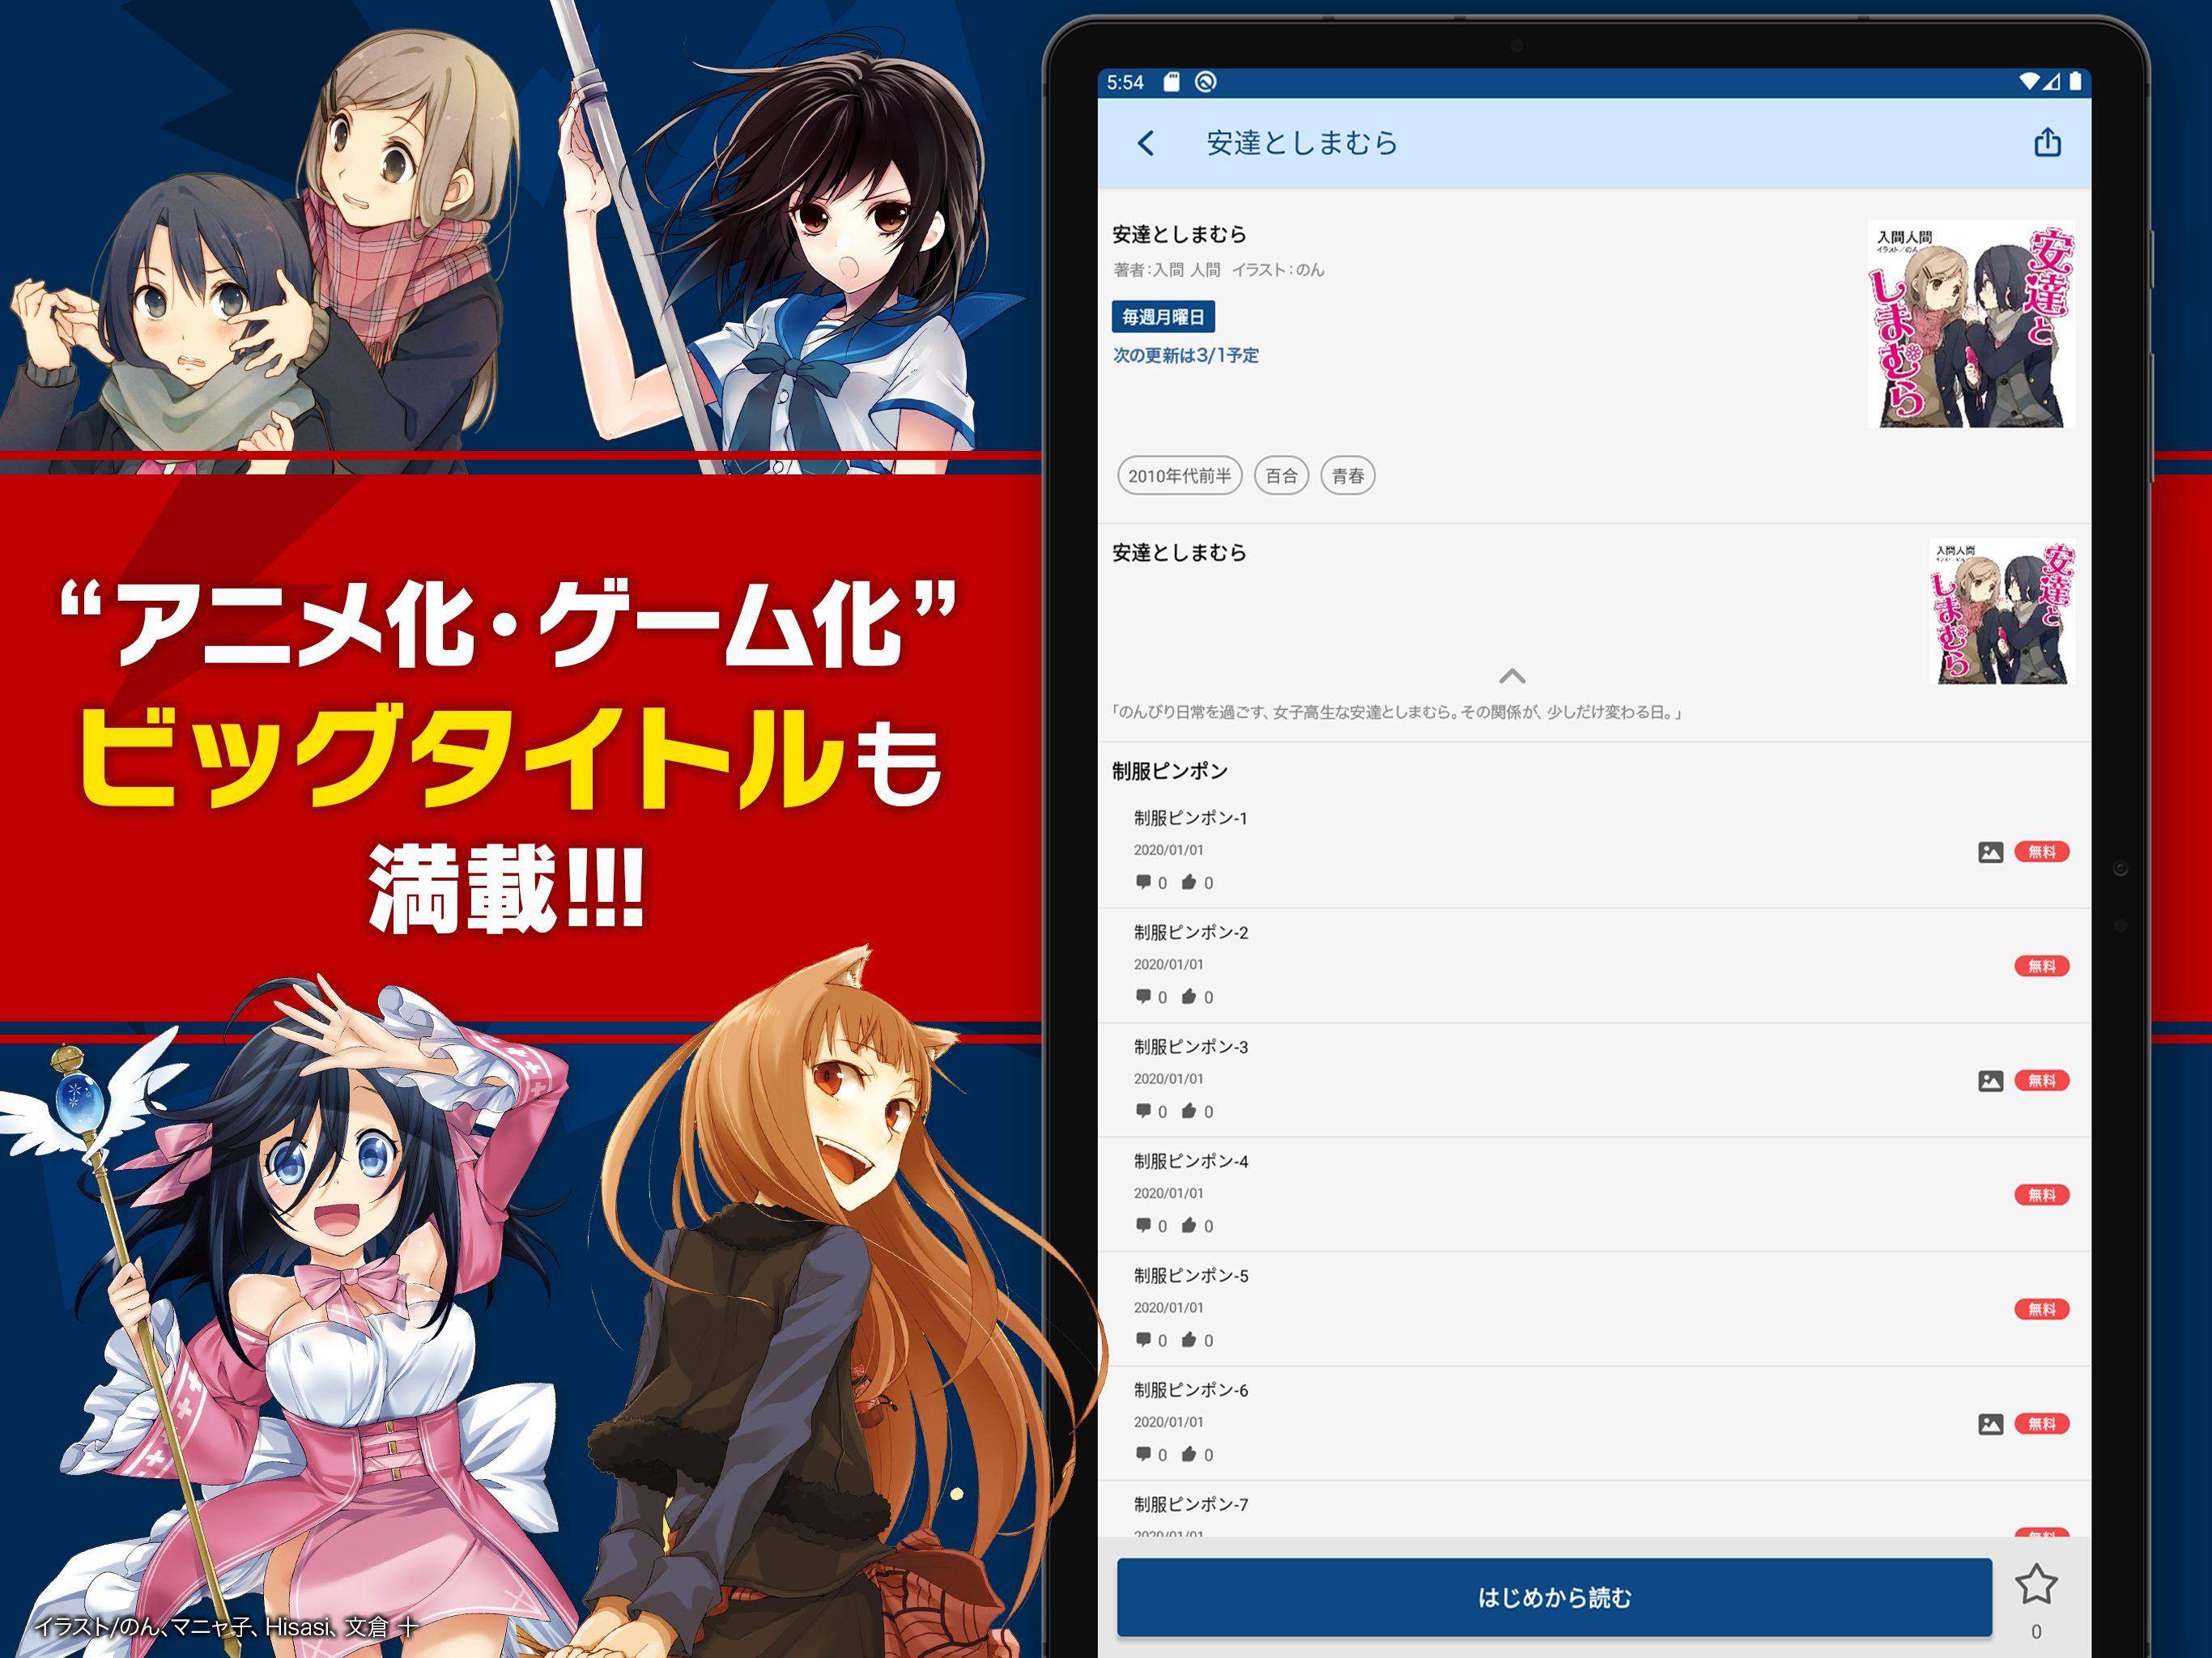Tap 無料 badge on 制服ピンポン-1 row

(x=2041, y=852)
